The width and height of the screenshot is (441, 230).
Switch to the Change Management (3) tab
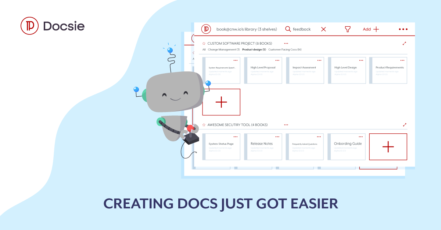[224, 49]
